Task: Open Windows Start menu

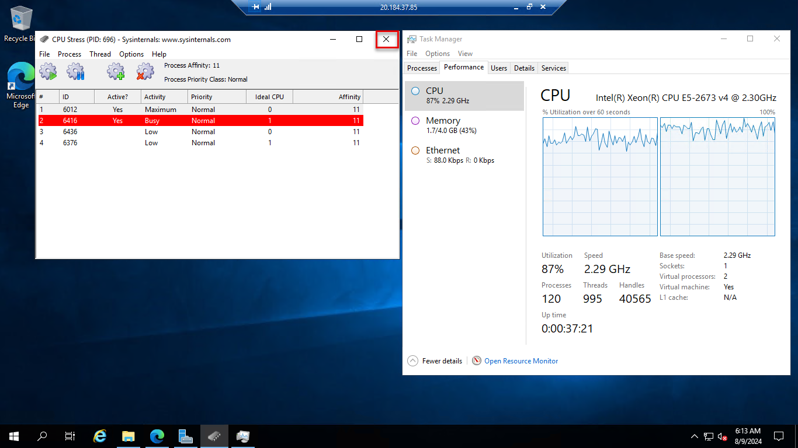Action: 14,436
